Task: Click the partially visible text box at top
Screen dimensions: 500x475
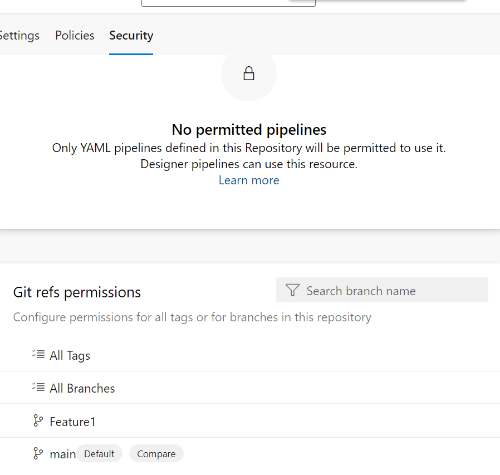Action: [x=228, y=3]
